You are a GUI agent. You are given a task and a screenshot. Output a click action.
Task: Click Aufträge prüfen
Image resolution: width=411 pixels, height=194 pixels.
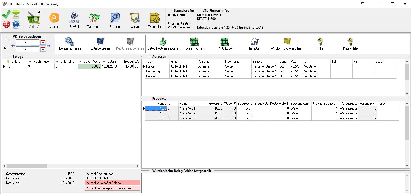click(100, 44)
